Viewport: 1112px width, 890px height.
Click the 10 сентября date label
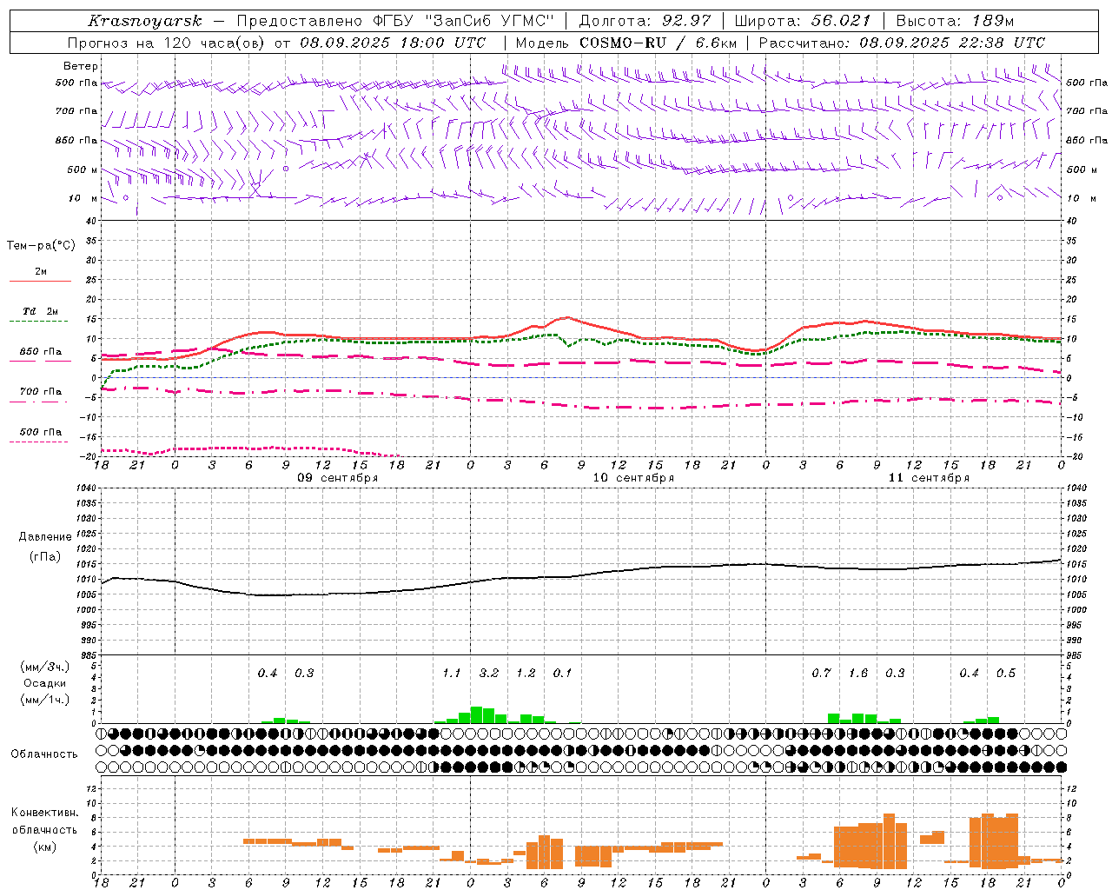(x=633, y=478)
